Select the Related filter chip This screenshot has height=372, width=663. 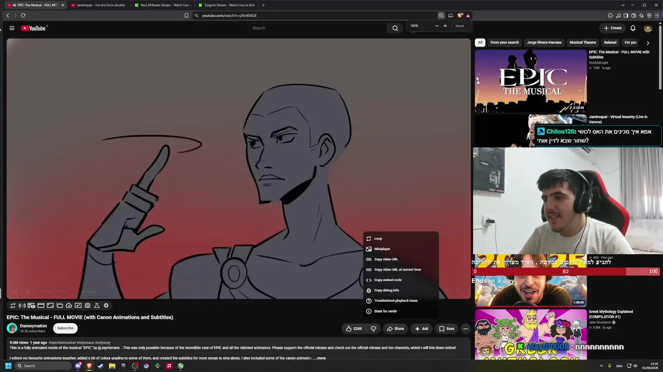[610, 42]
